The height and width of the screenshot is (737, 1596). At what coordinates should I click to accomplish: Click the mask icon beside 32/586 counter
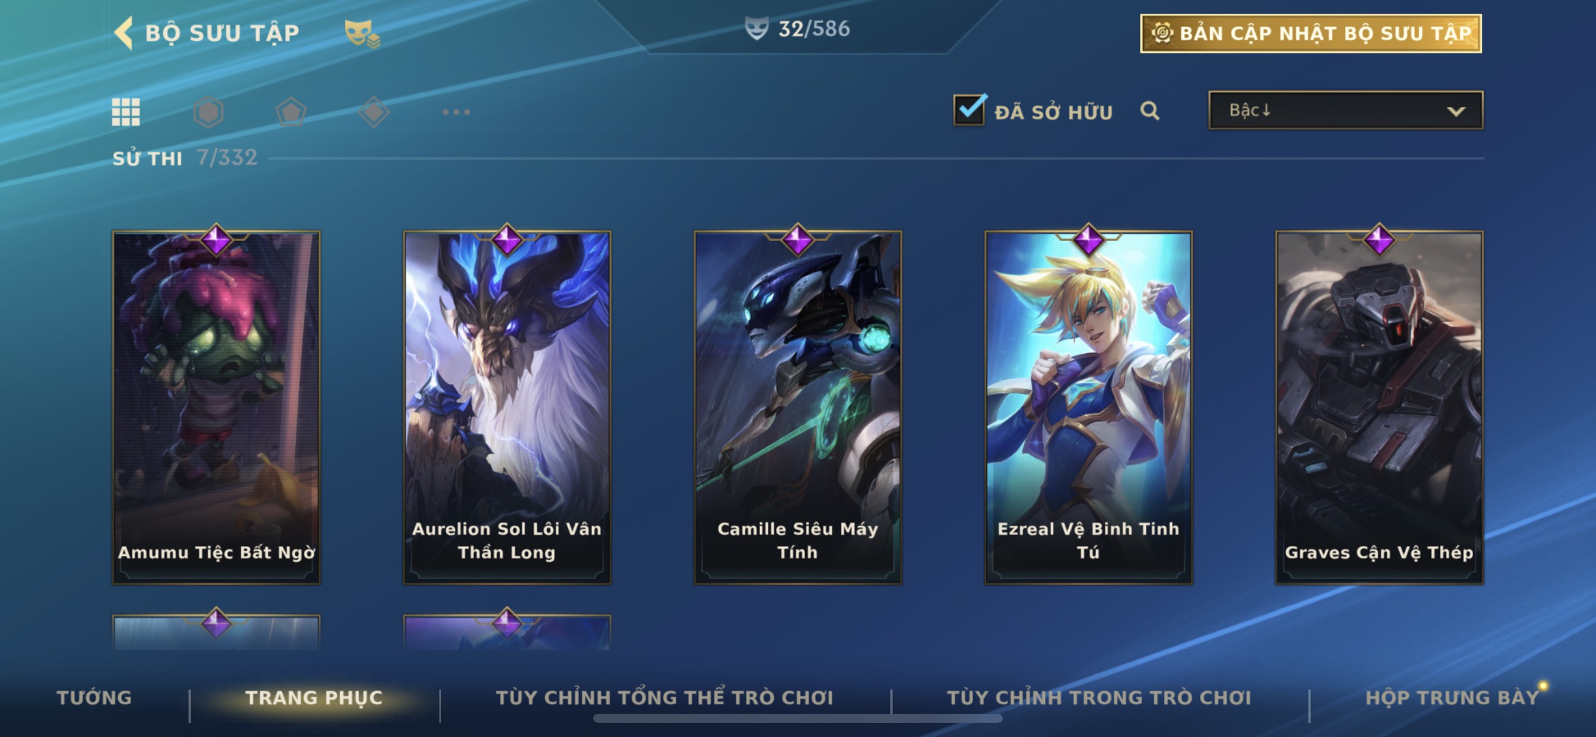click(756, 28)
